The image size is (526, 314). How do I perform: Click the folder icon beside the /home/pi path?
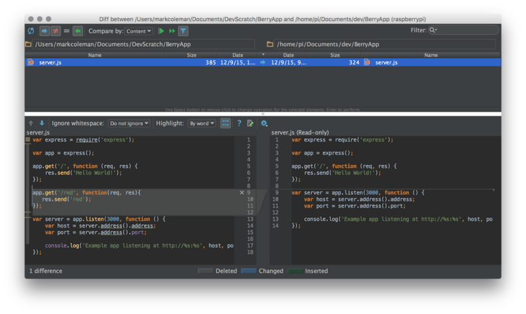point(270,44)
